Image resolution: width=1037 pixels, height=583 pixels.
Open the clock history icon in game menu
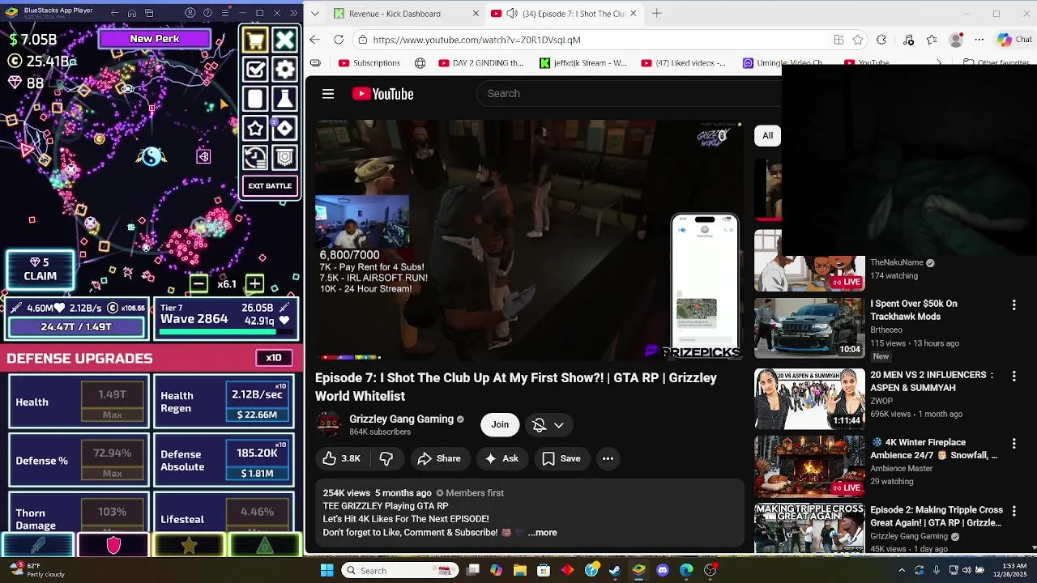[x=255, y=157]
